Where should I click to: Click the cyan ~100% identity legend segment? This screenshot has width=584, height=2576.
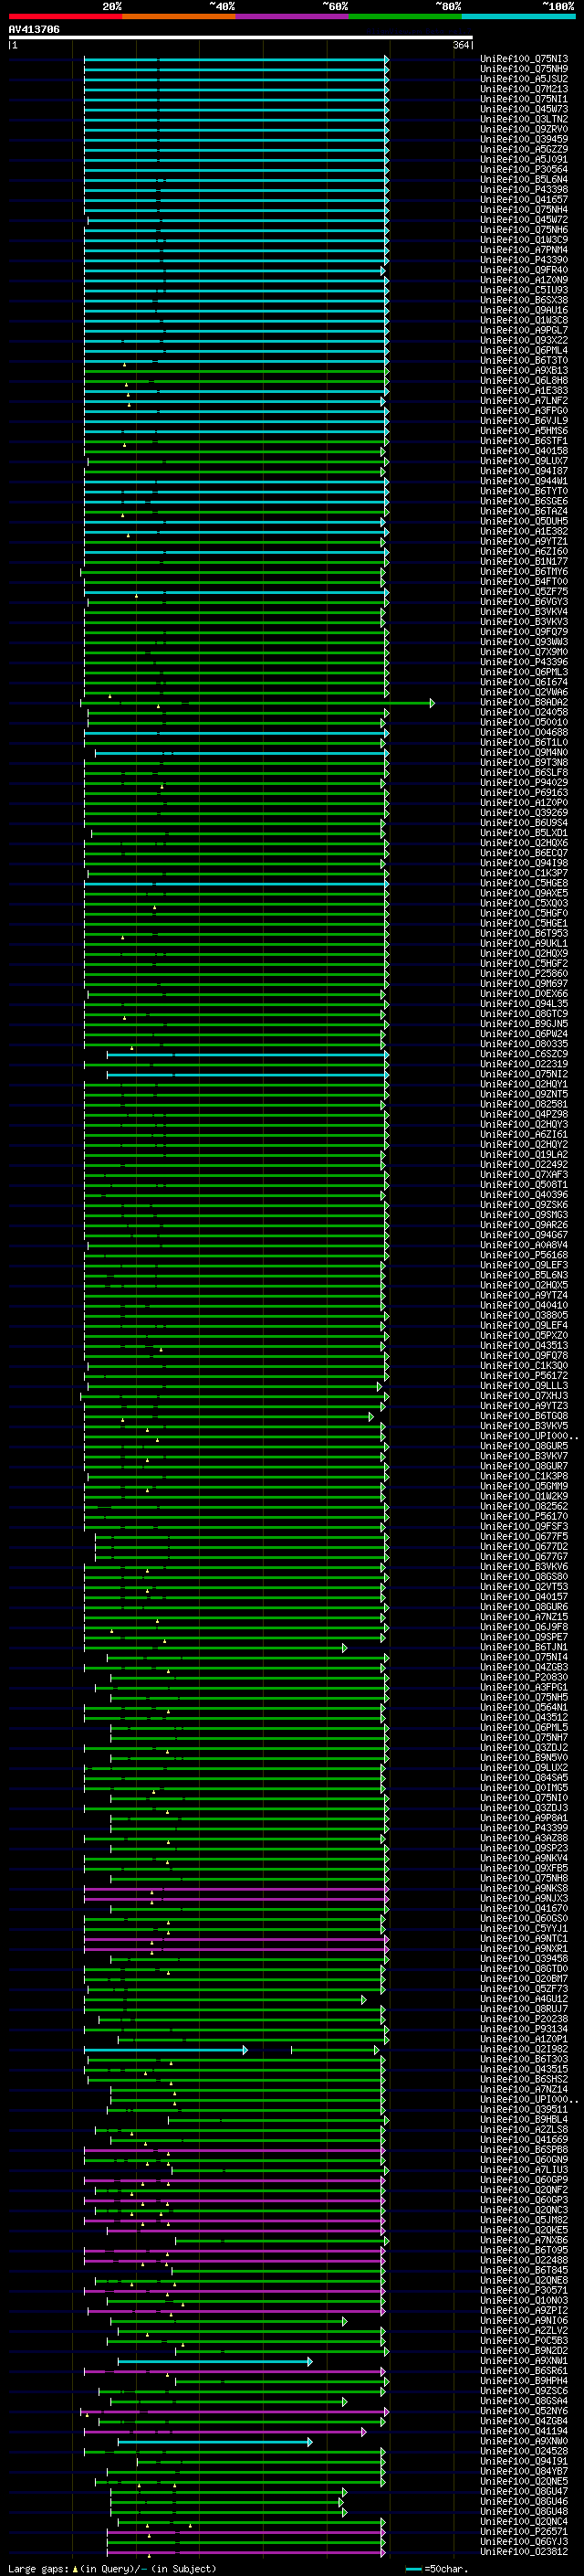point(518,17)
